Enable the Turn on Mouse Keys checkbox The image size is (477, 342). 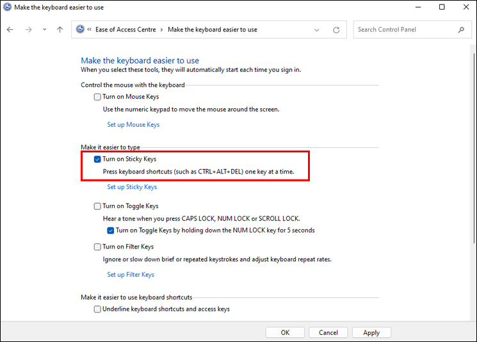[x=97, y=97]
